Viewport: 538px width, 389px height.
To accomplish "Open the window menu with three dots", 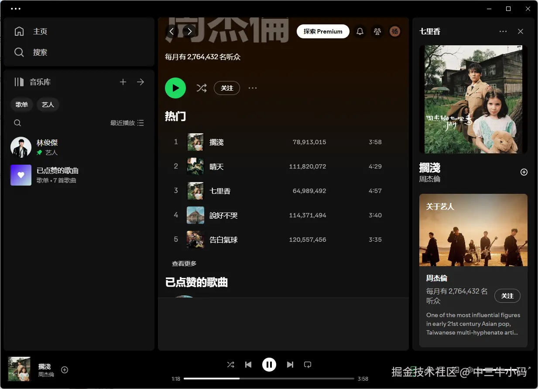I will (16, 8).
